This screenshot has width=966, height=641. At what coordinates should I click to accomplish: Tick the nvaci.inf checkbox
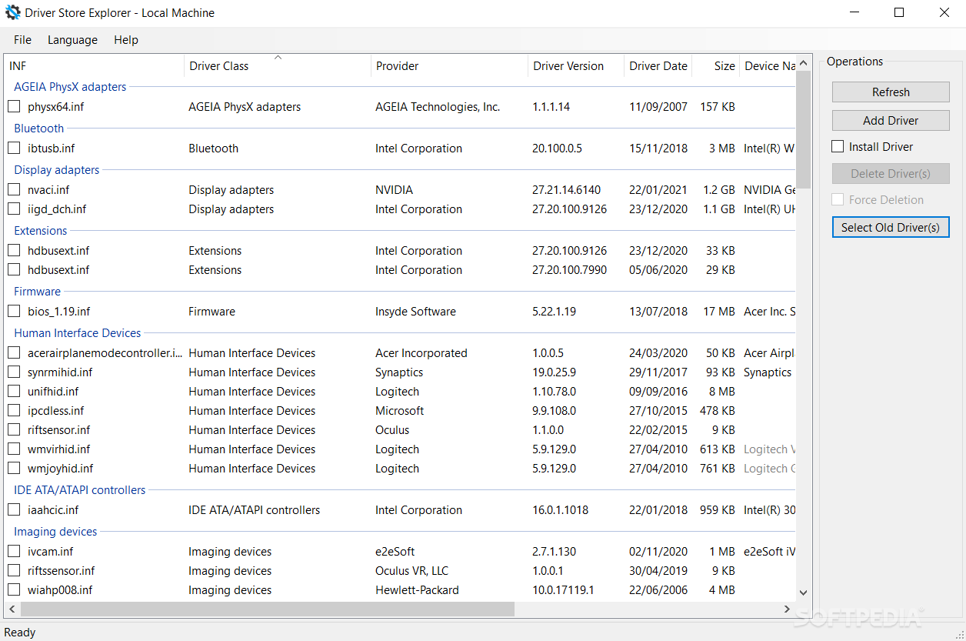click(x=14, y=190)
